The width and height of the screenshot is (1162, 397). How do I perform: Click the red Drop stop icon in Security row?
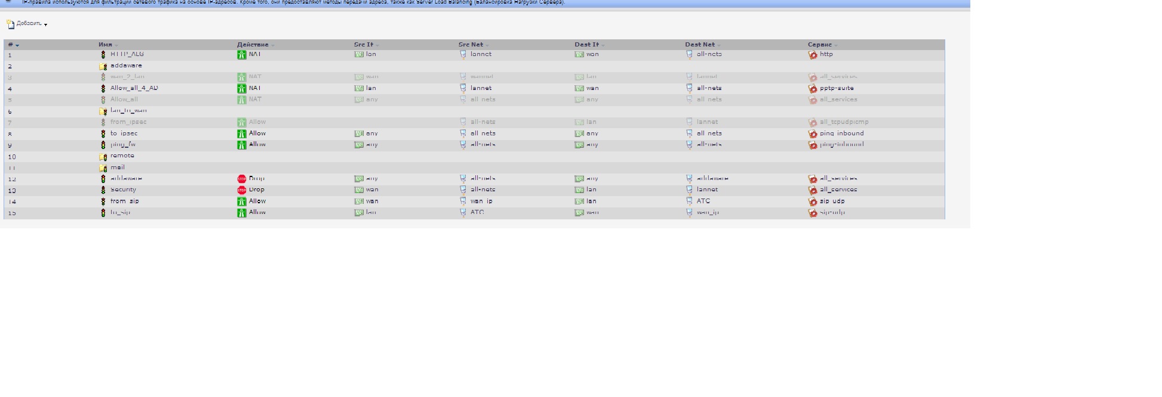pos(241,190)
